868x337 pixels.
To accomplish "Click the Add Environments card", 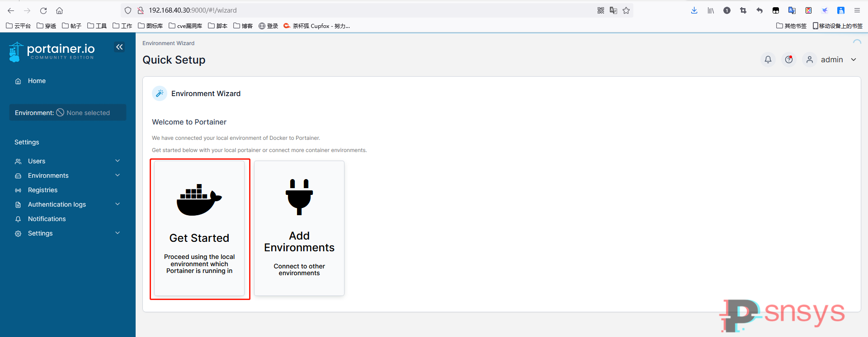I will [299, 228].
